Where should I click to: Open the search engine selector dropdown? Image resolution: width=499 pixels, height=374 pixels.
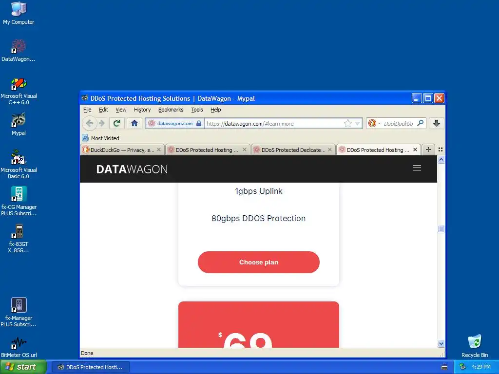pyautogui.click(x=374, y=123)
